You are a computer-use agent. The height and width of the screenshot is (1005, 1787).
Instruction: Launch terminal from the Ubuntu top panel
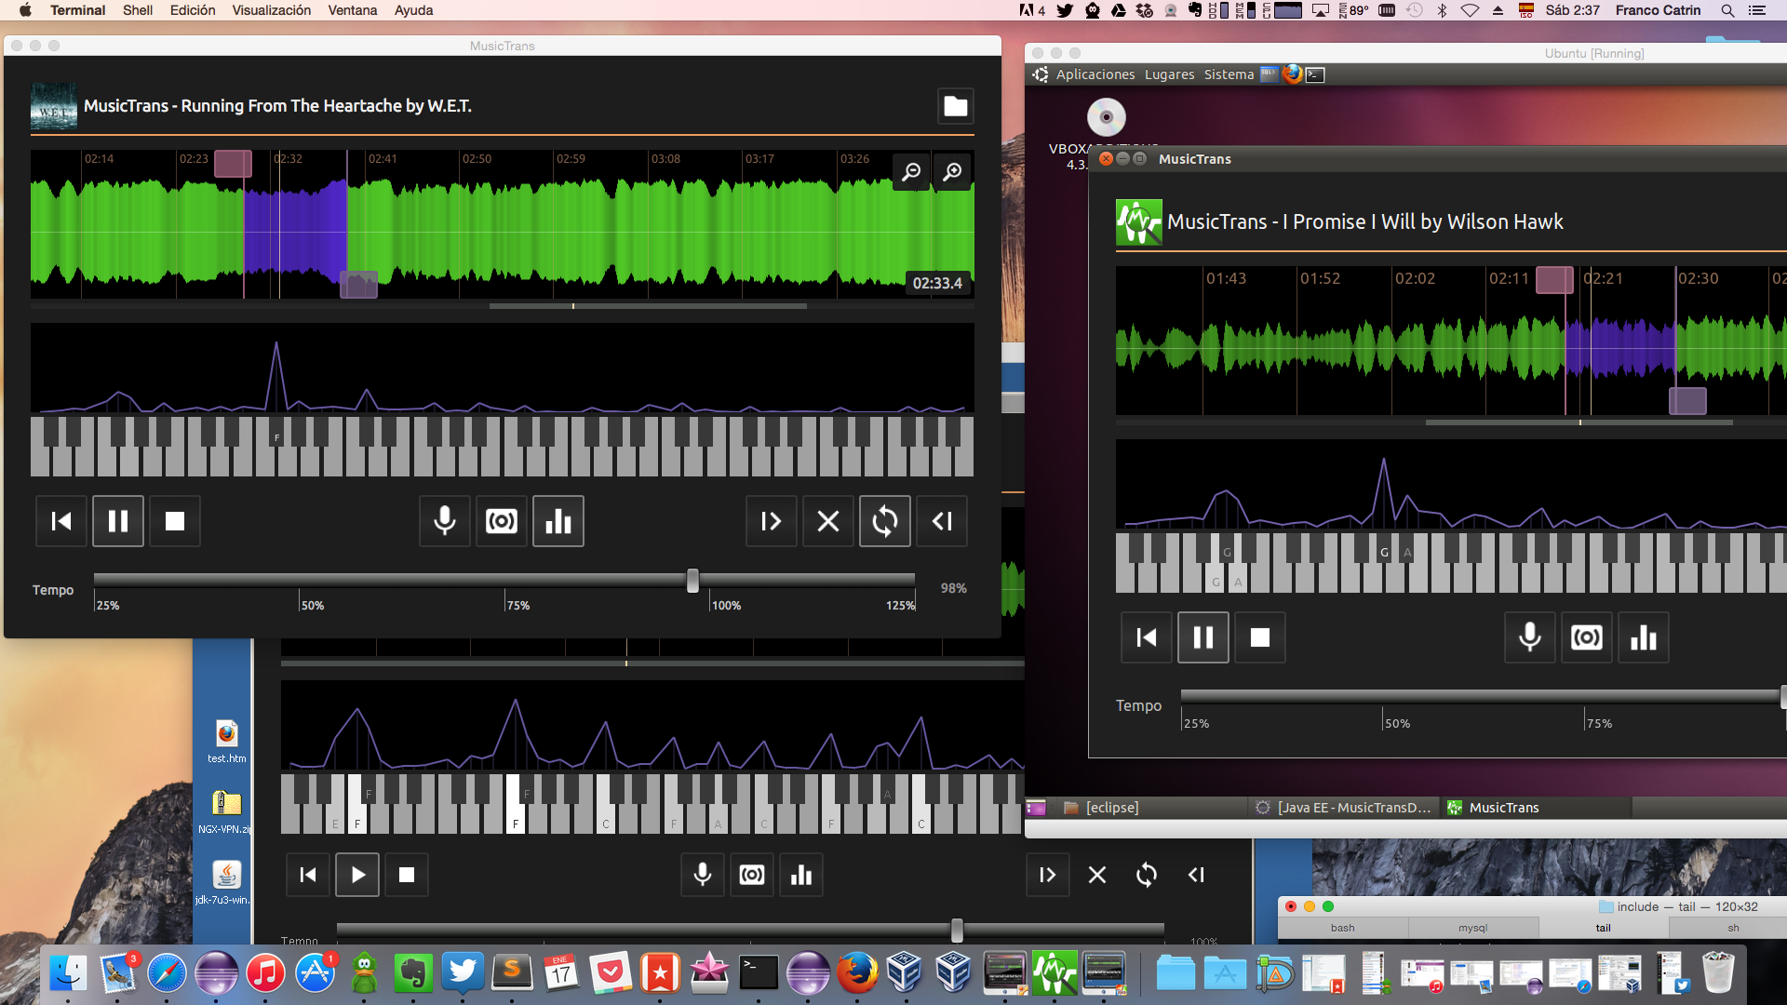[1315, 74]
